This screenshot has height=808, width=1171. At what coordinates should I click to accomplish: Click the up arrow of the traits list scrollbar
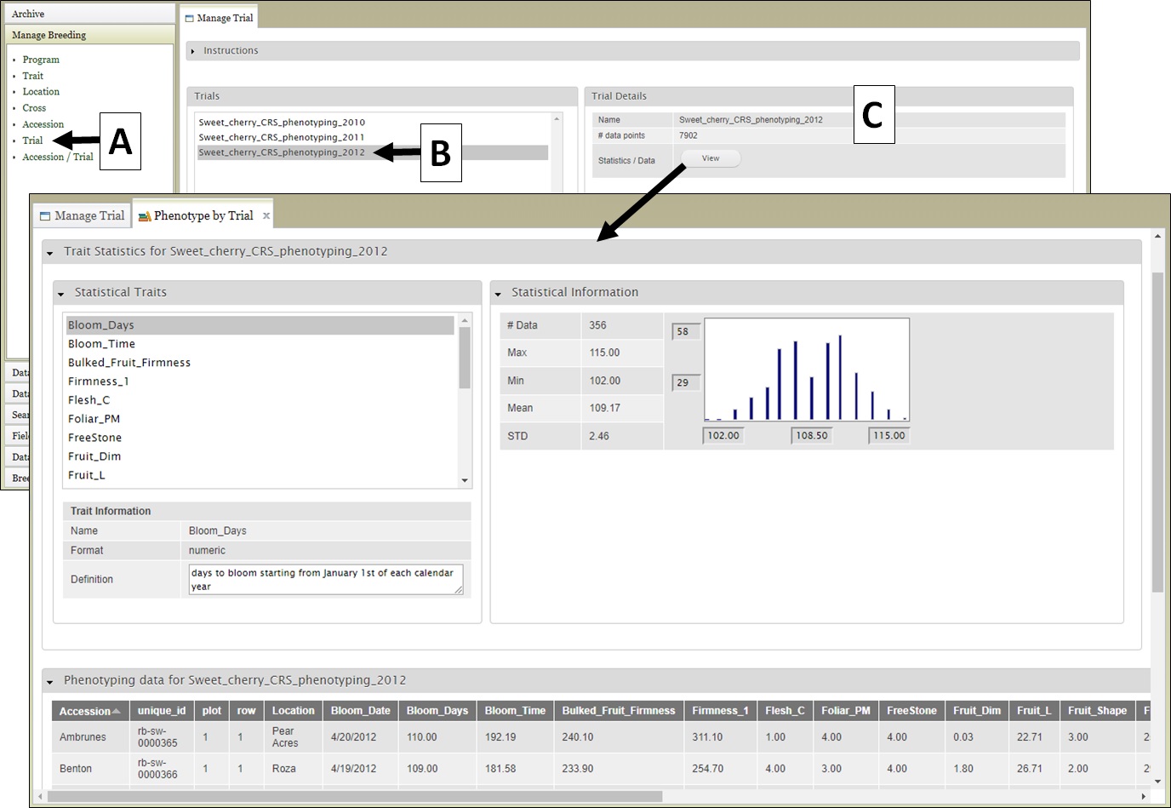pos(465,321)
